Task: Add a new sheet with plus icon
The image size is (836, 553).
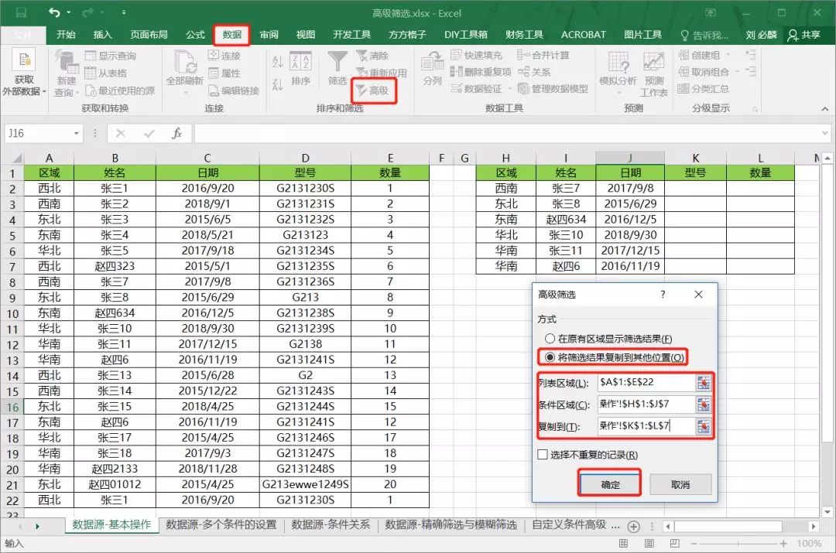Action: click(x=633, y=527)
